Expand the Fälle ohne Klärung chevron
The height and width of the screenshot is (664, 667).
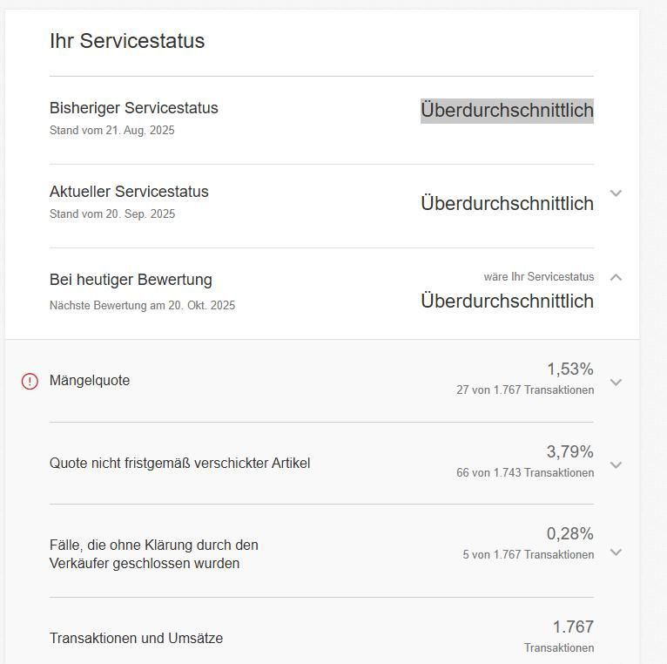[x=616, y=552]
